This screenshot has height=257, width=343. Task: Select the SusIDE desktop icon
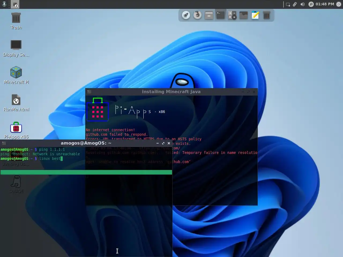point(16,185)
